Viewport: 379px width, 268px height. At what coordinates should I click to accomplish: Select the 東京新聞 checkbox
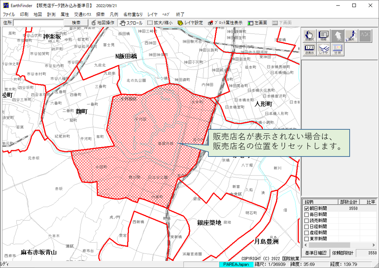pyautogui.click(x=307, y=239)
